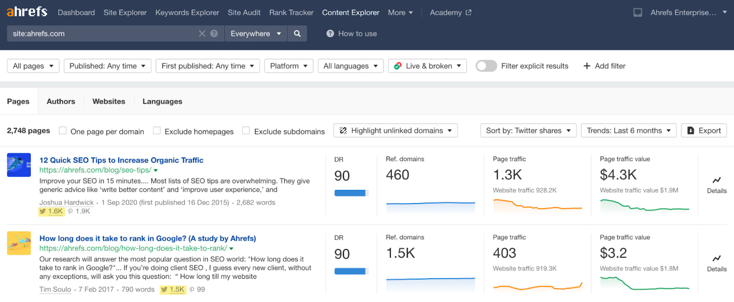The image size is (734, 302).
Task: Switch to the Authors tab
Action: coord(61,102)
